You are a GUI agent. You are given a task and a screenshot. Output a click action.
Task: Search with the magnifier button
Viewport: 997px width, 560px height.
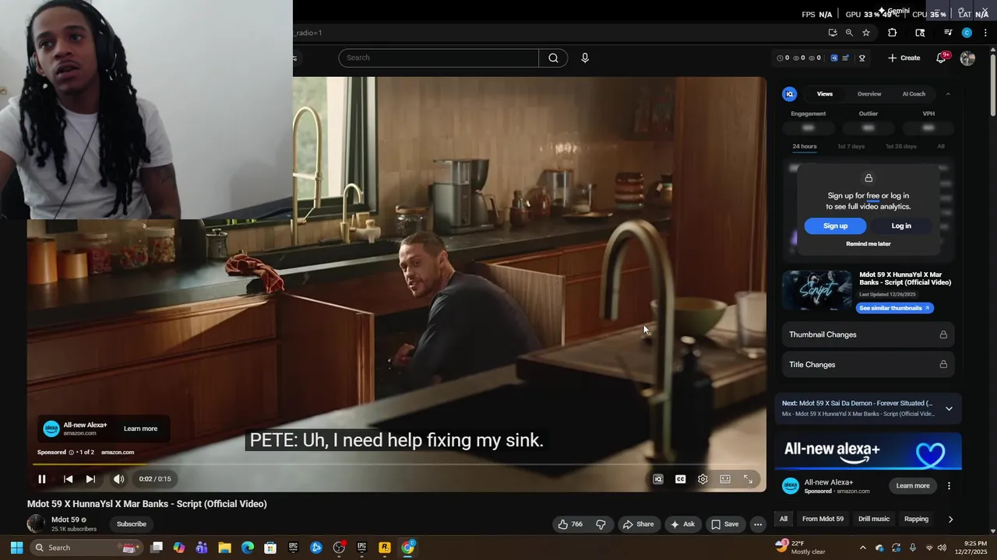(x=553, y=58)
